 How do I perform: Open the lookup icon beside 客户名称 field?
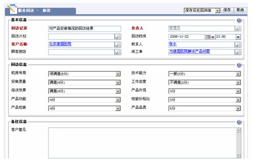coord(118,44)
